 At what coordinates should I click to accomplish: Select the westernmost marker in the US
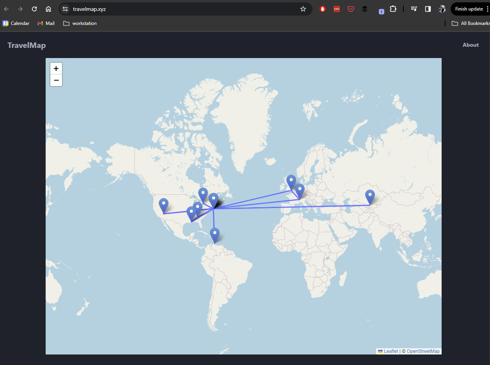pos(163,203)
